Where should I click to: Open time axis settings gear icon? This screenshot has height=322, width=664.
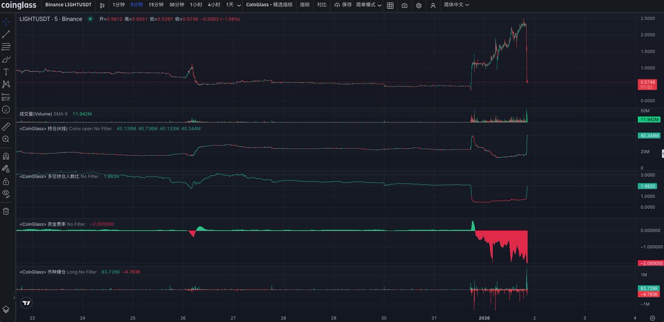click(652, 318)
